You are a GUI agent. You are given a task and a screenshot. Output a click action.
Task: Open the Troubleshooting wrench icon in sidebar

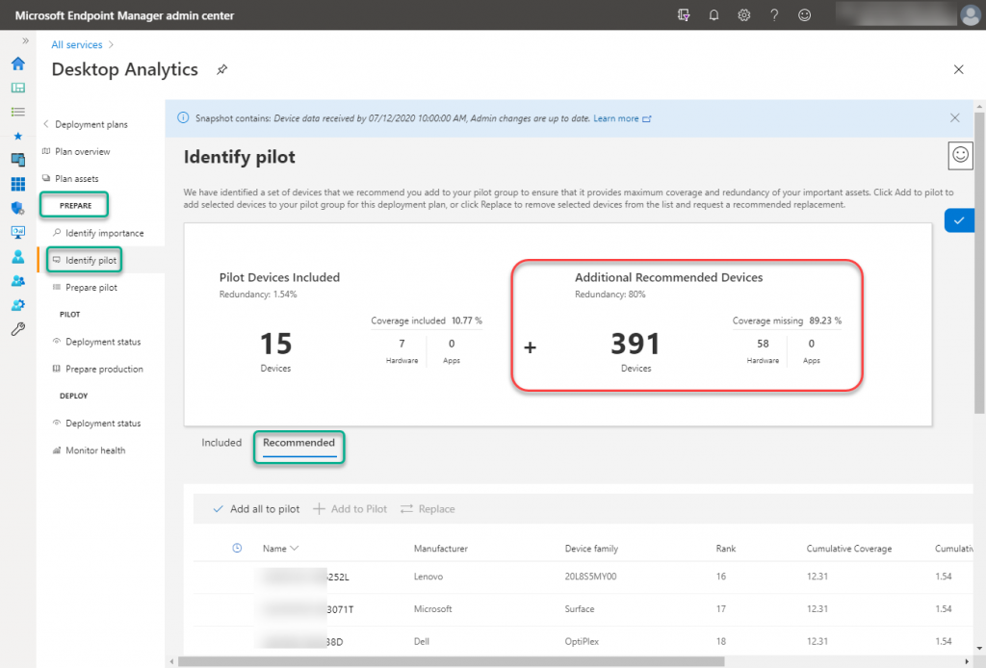pos(17,329)
